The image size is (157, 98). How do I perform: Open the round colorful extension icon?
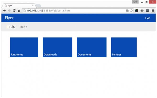coord(137,11)
